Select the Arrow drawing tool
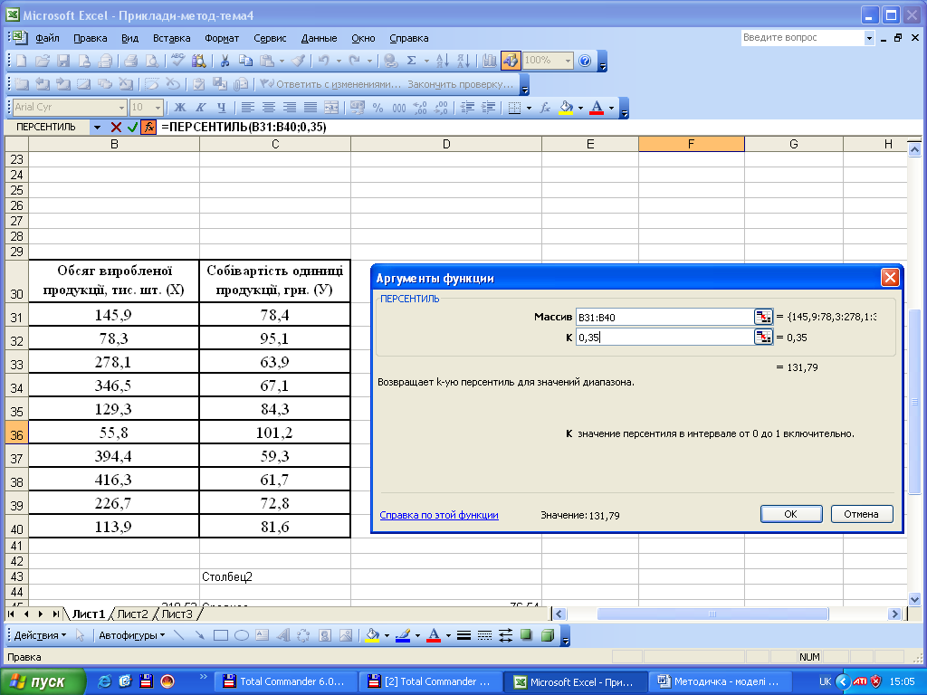This screenshot has height=695, width=927. tap(200, 636)
